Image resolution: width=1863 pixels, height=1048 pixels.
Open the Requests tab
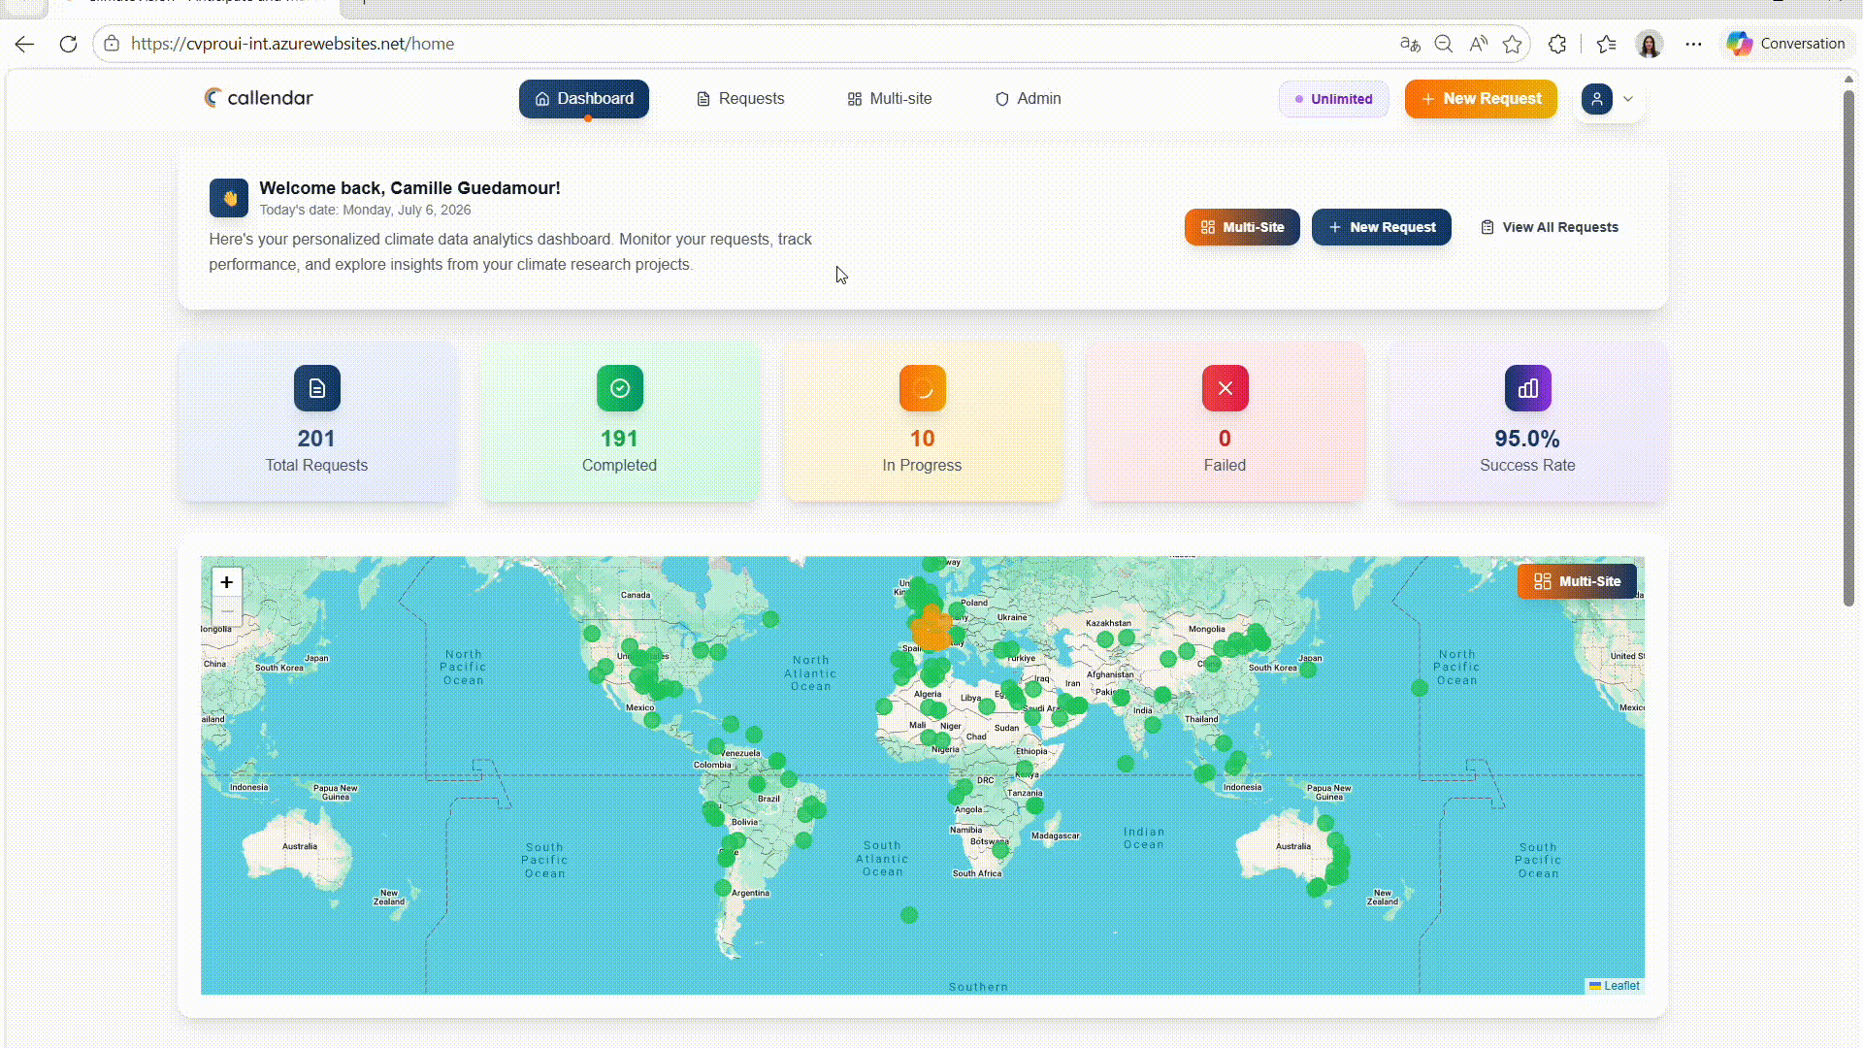tap(740, 99)
